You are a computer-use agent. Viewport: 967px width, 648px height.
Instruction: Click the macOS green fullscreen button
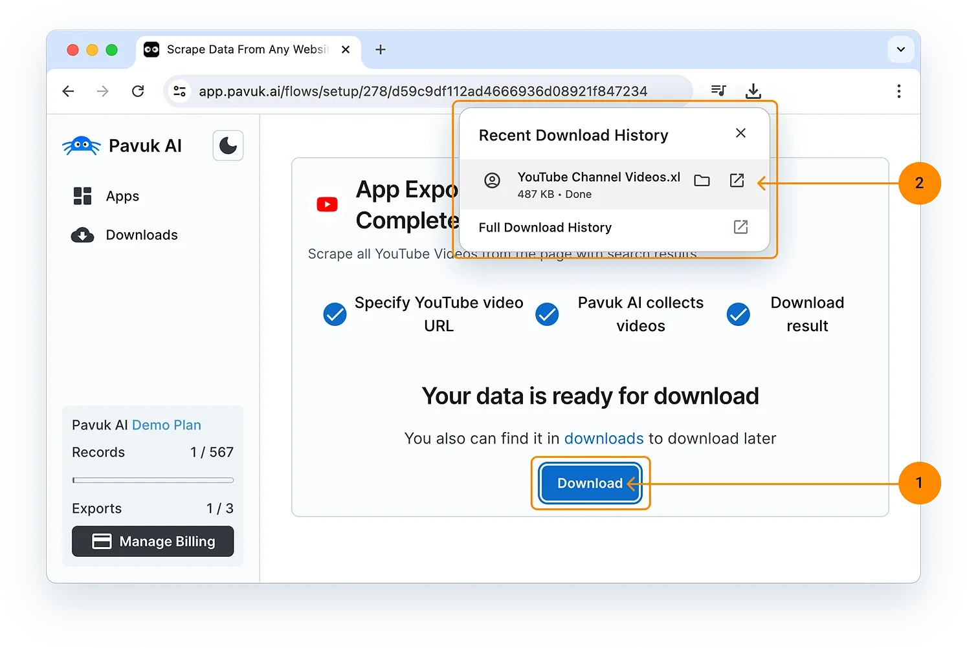click(x=112, y=50)
